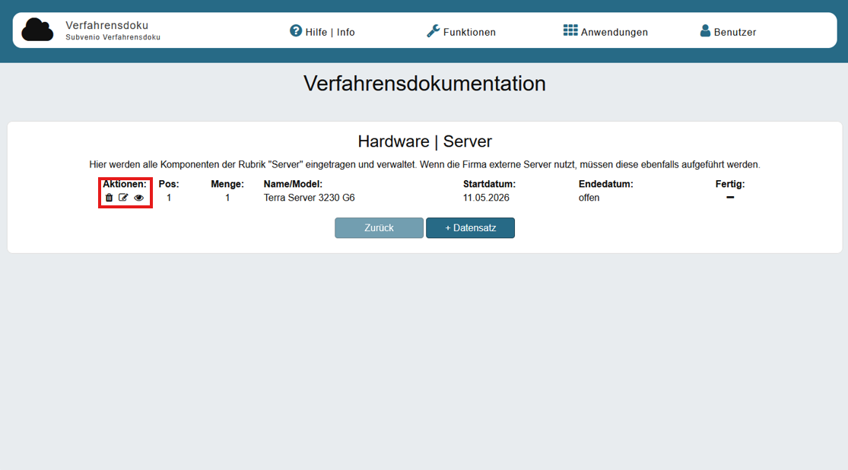Open the Hilfe | Info menu
Screen dimensions: 848x470
click(322, 31)
